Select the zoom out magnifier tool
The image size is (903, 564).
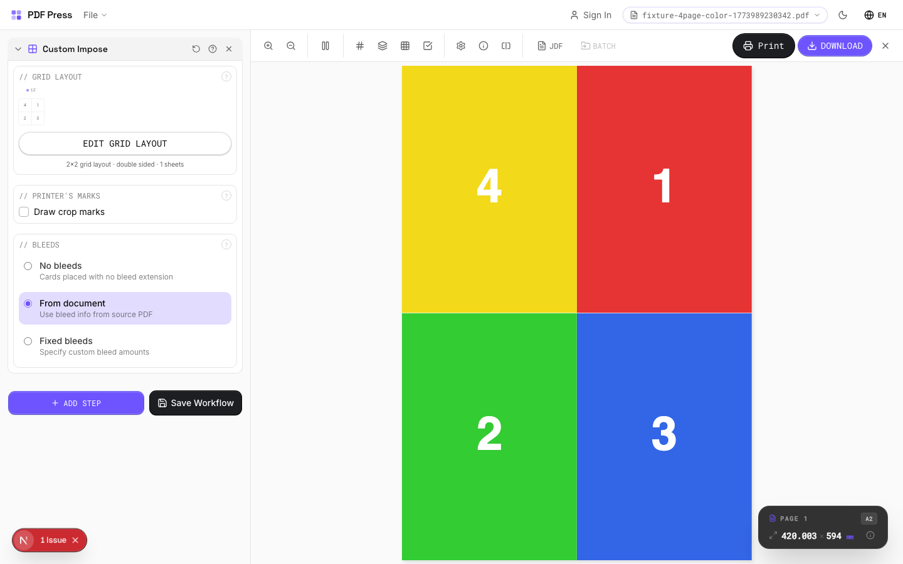(x=291, y=46)
